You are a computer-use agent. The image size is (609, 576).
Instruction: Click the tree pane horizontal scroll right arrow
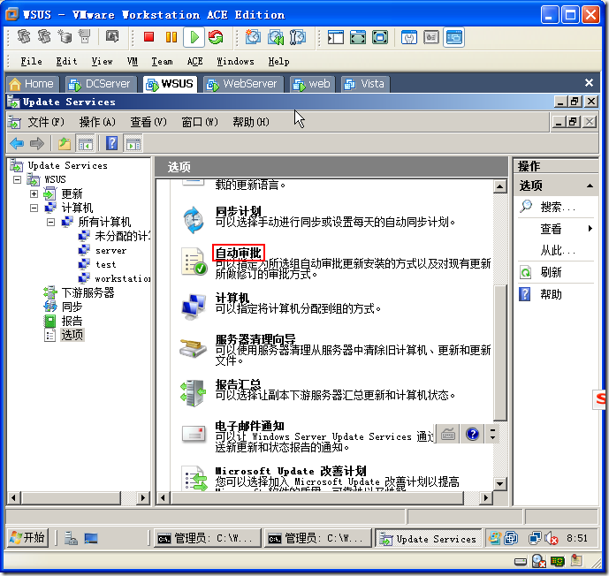143,497
